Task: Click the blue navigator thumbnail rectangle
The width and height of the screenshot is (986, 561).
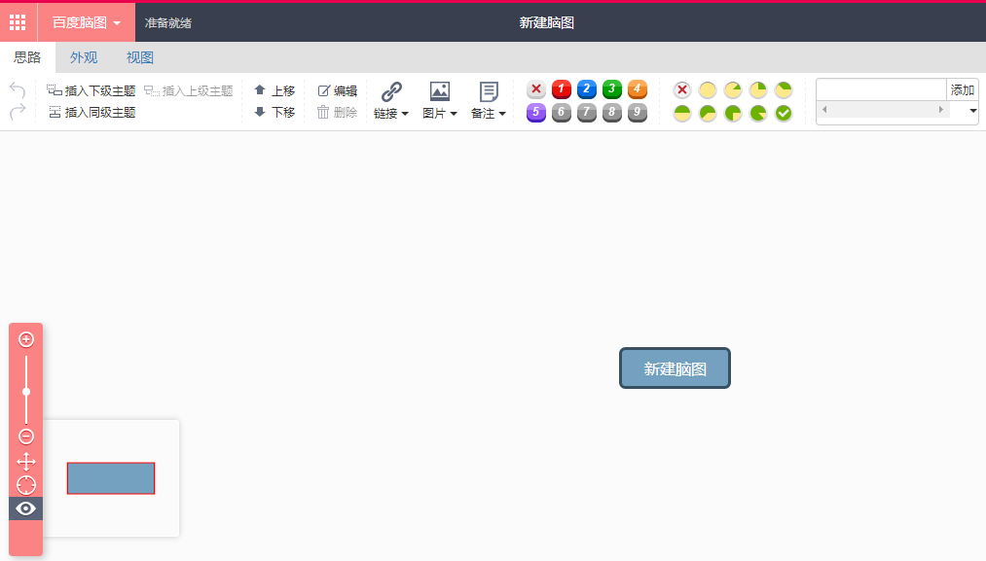Action: pos(111,478)
